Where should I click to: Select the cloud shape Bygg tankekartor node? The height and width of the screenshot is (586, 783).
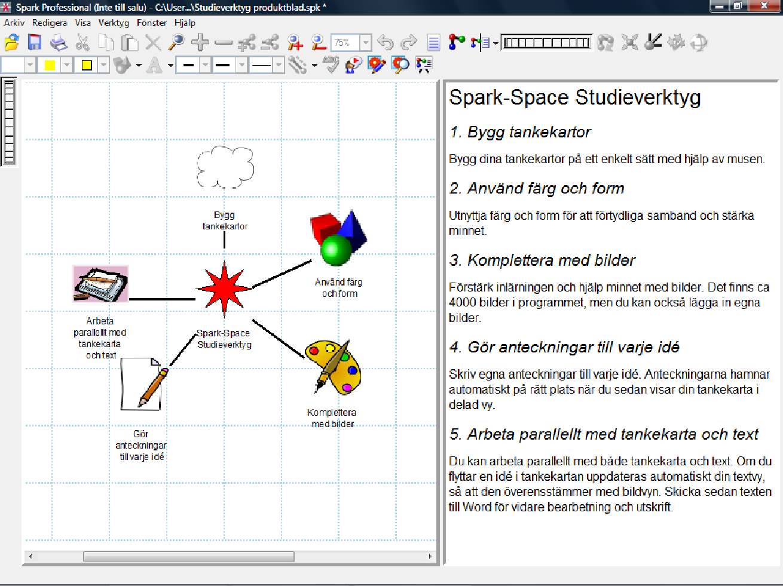click(225, 167)
